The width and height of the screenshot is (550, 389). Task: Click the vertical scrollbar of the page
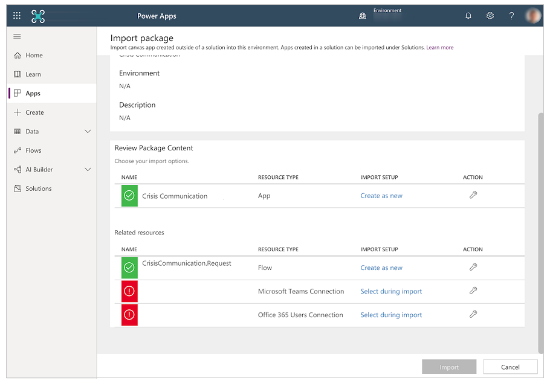tap(541, 233)
